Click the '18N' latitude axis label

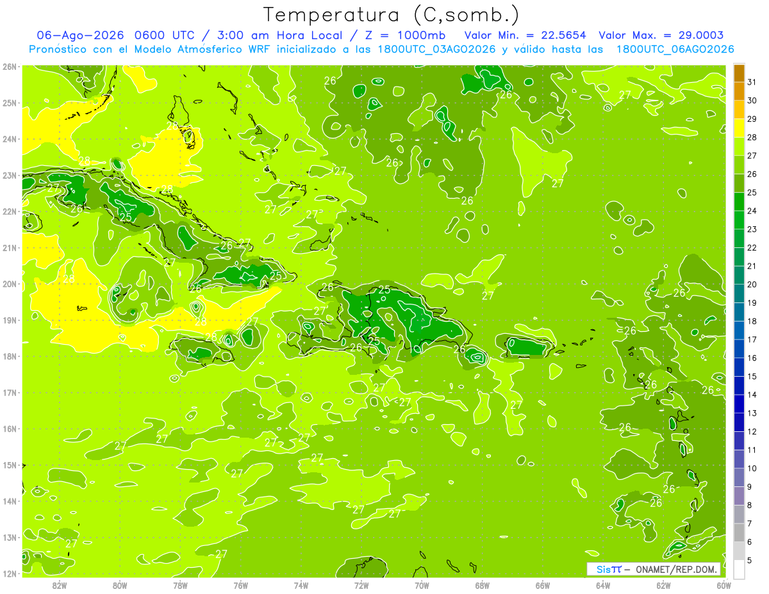pyautogui.click(x=10, y=356)
